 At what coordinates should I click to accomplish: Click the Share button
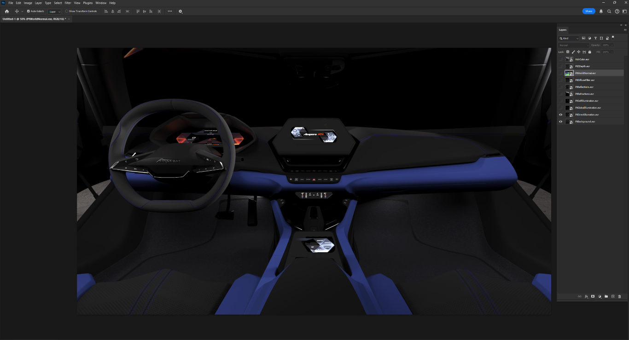pos(588,11)
